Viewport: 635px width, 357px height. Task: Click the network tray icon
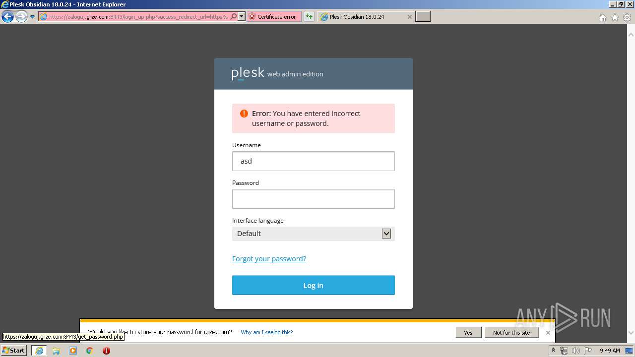pyautogui.click(x=564, y=351)
